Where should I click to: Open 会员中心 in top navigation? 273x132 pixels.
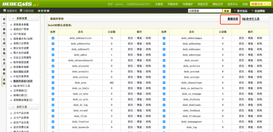point(233,4)
